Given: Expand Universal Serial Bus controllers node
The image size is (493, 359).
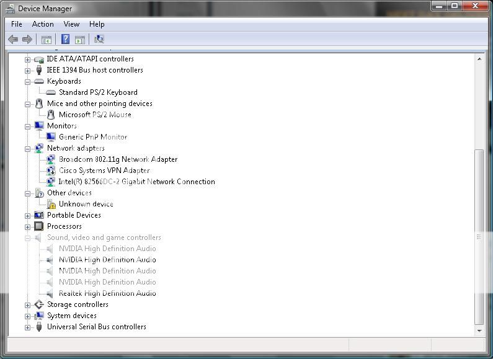Looking at the screenshot, I should coord(27,327).
